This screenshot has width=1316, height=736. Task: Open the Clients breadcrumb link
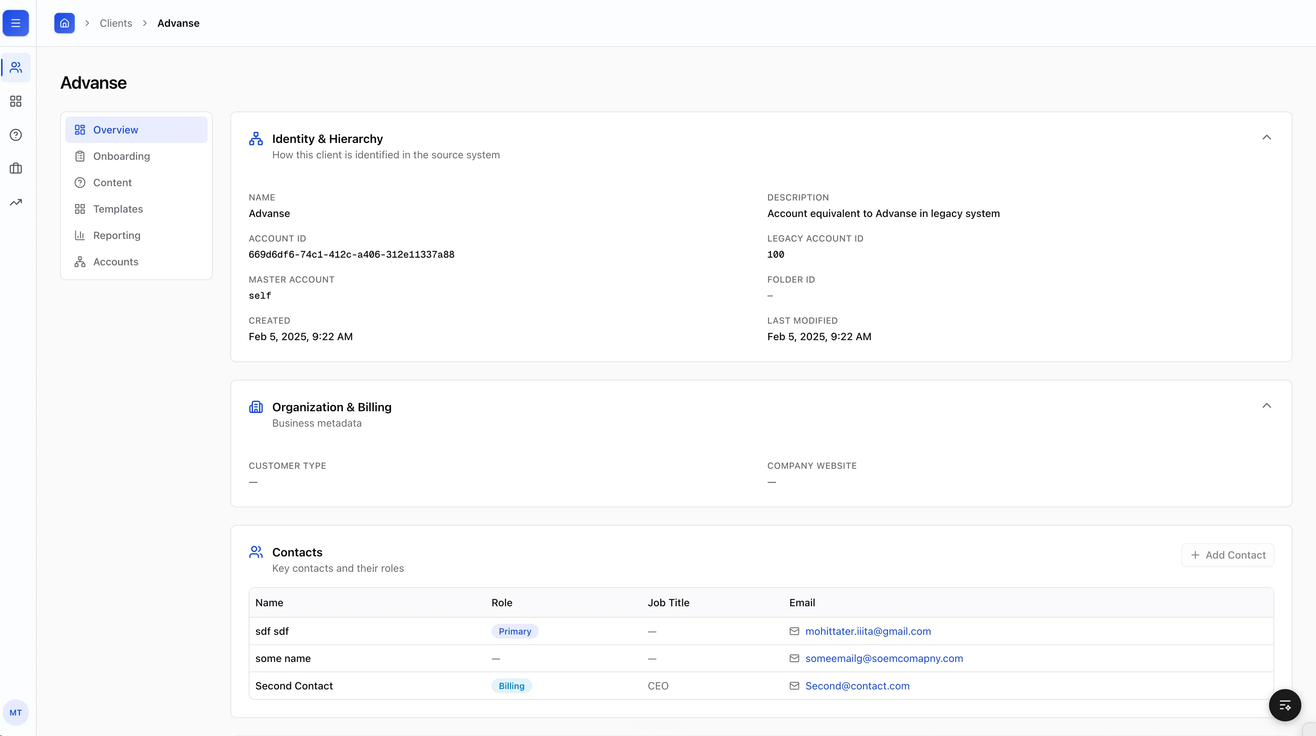(116, 23)
